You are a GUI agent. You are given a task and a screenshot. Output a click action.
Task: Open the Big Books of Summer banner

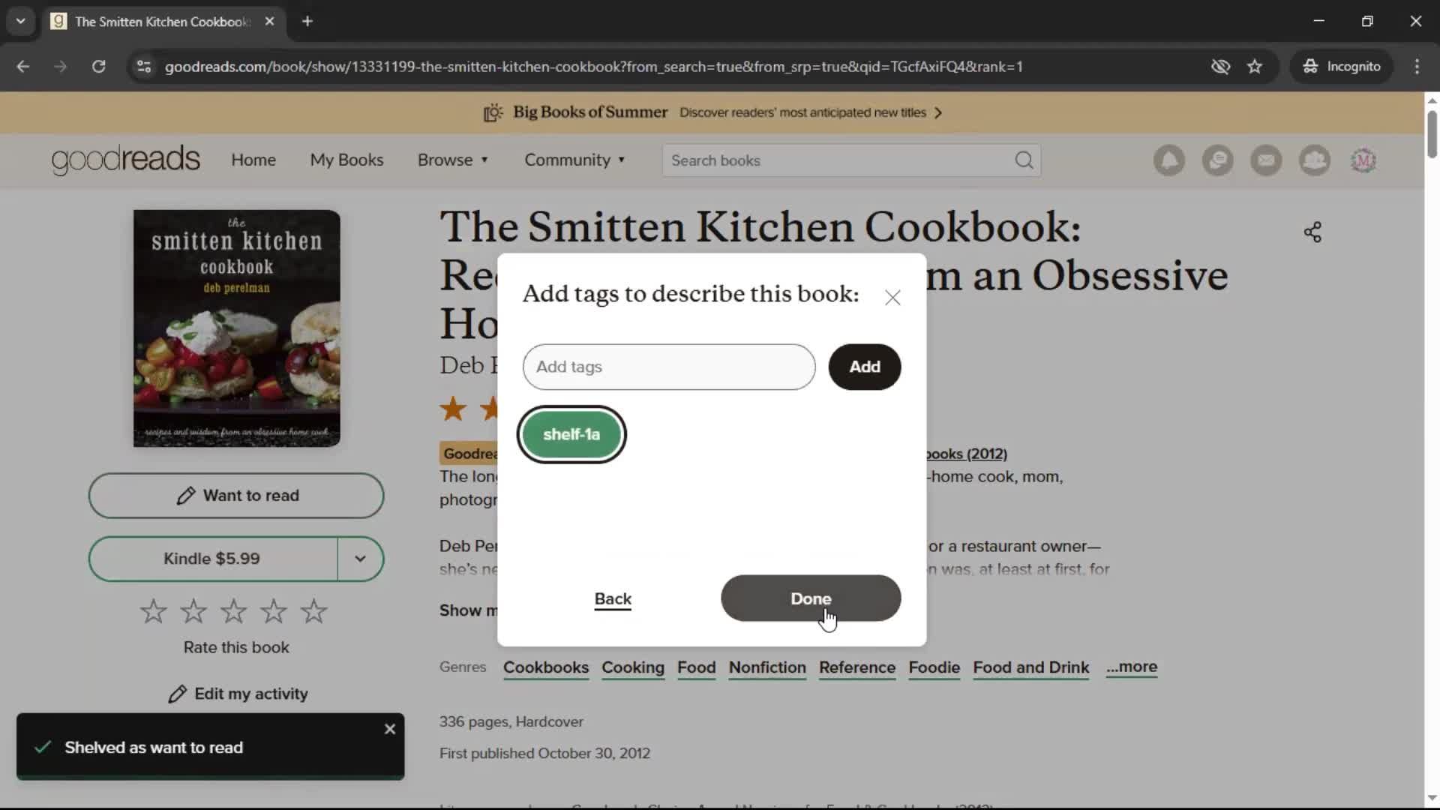(712, 112)
